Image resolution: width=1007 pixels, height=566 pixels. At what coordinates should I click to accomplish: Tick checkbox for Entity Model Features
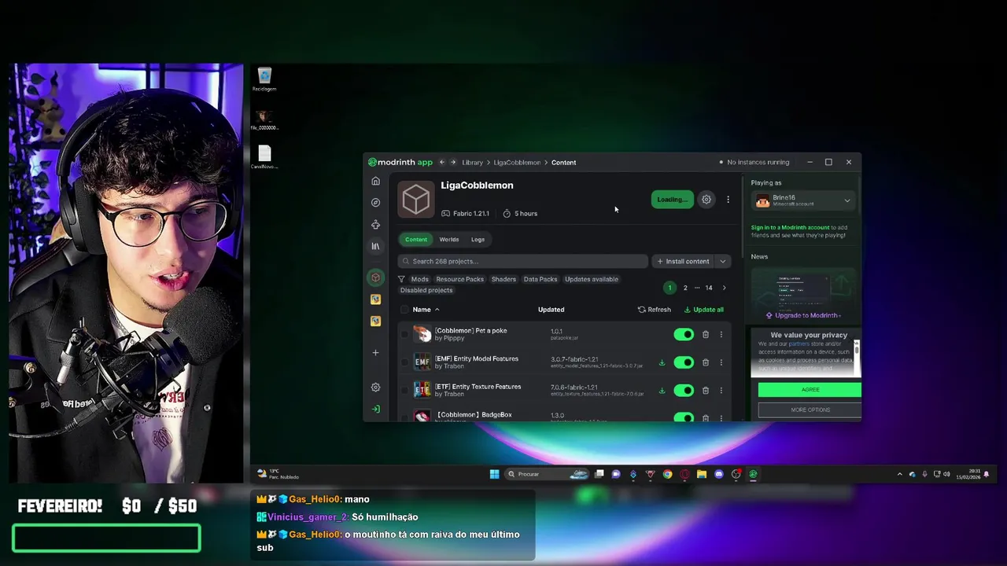click(404, 362)
